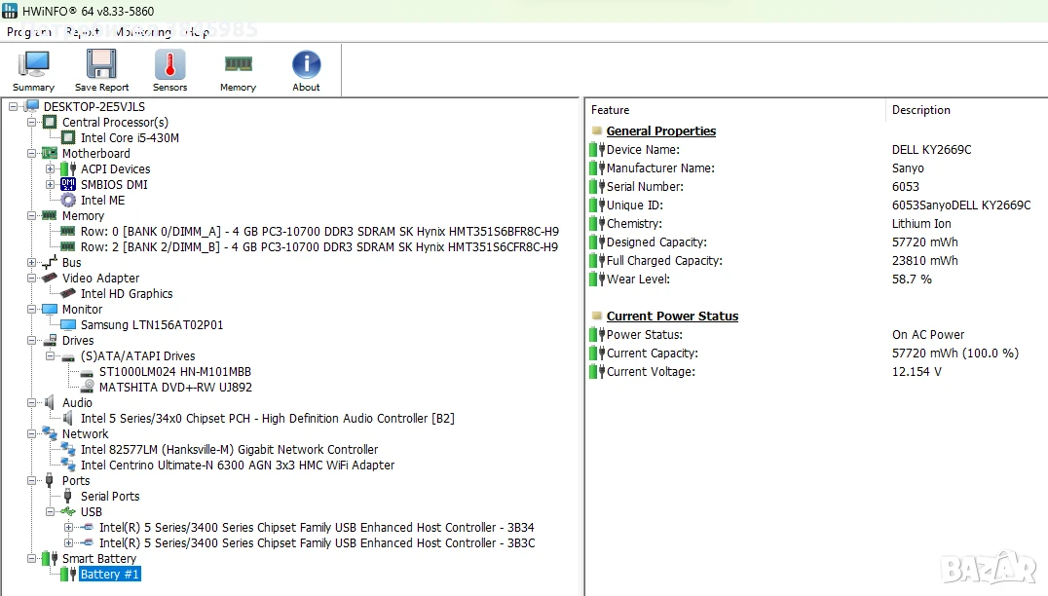Screen dimensions: 1048x596
Task: Click the MATSHITA DVD drive icon
Action: [x=87, y=387]
